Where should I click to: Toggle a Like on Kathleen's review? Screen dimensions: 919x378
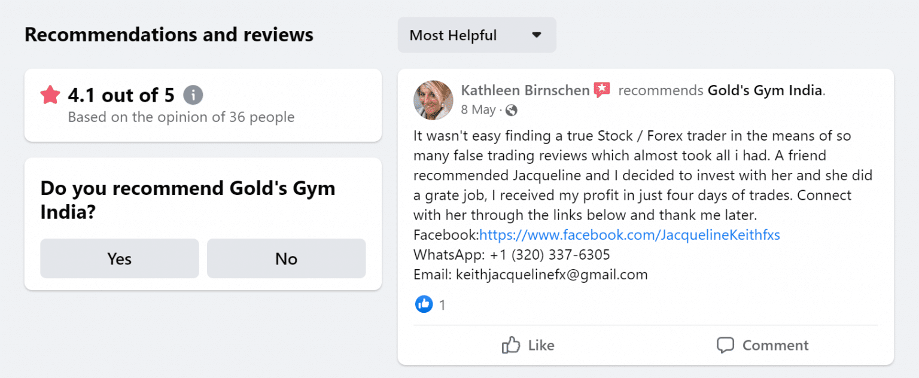pyautogui.click(x=529, y=345)
